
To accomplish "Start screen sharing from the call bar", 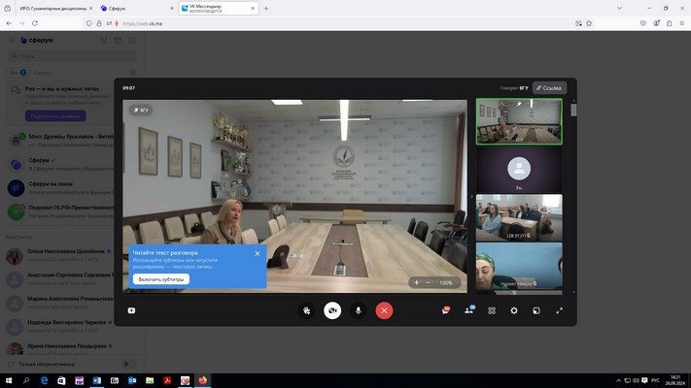I will point(131,310).
